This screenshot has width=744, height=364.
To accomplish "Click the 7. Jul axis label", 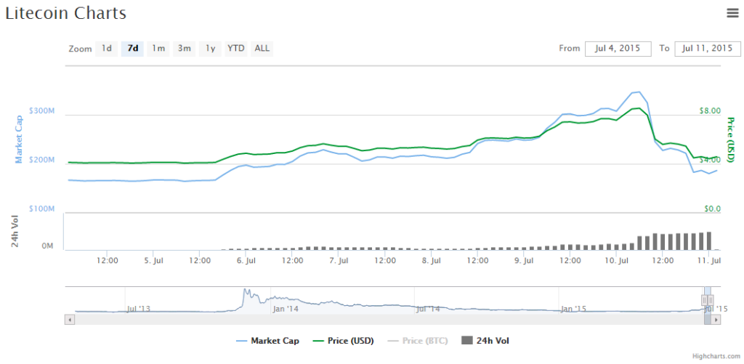I will [x=339, y=260].
